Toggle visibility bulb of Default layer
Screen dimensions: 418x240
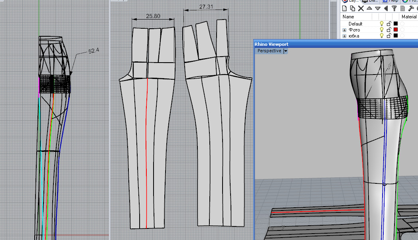[382, 24]
